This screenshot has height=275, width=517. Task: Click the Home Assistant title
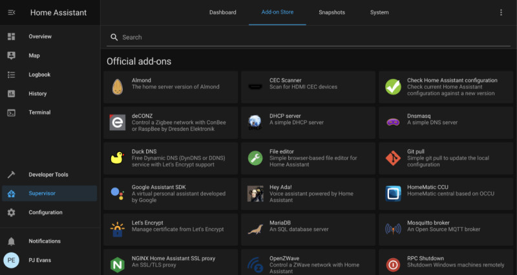point(58,12)
